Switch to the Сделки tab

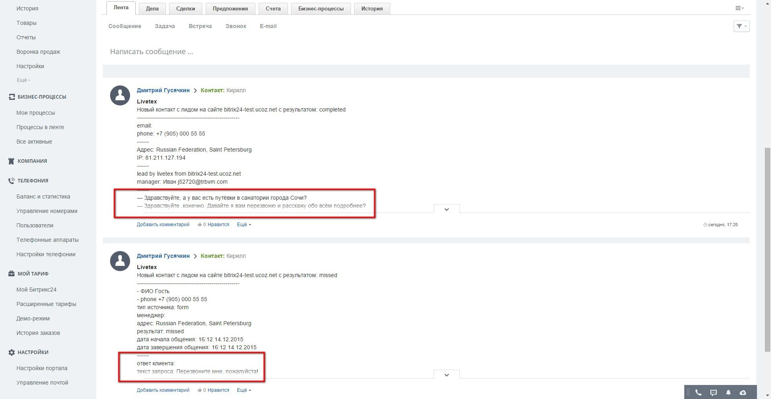point(186,8)
